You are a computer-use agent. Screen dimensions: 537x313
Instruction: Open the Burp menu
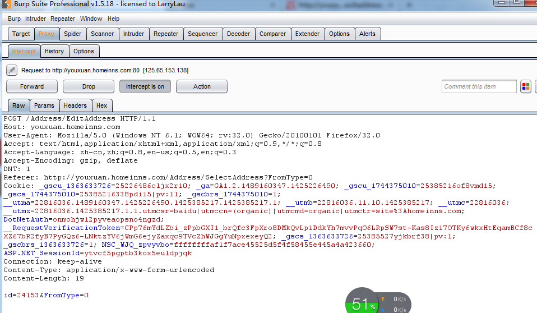[x=14, y=19]
